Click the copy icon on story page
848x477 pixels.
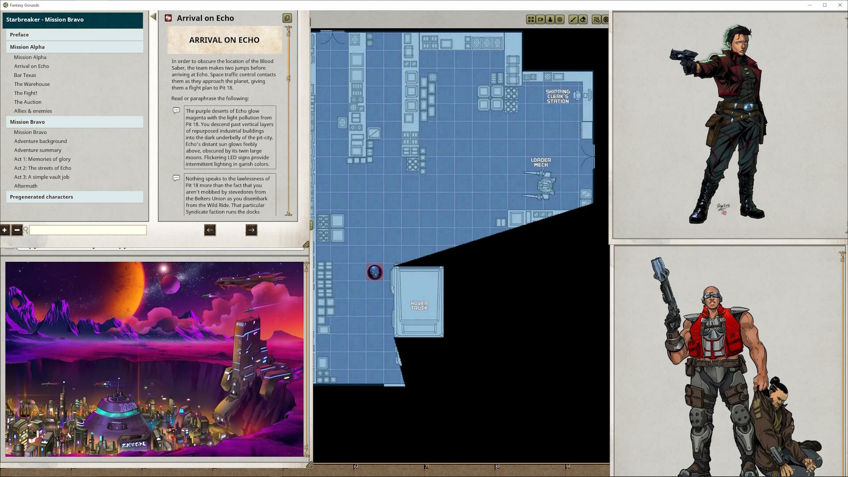287,18
